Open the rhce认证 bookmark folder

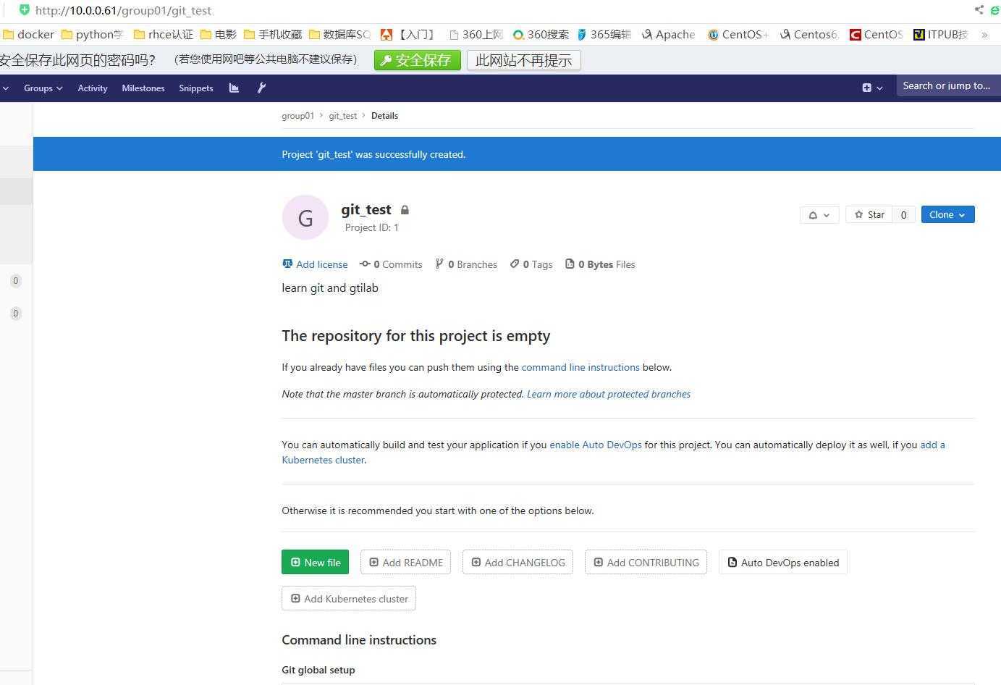coord(164,34)
